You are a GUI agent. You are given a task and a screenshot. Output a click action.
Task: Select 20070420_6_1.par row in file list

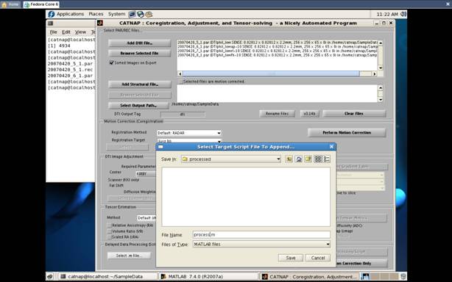point(277,46)
